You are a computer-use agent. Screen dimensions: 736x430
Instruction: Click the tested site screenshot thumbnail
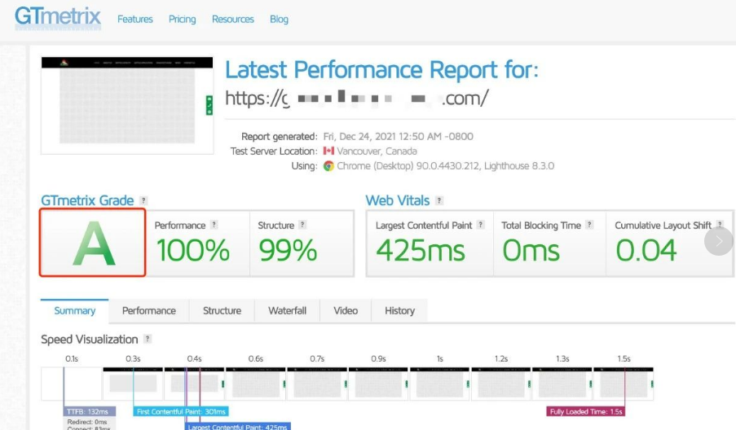click(127, 106)
